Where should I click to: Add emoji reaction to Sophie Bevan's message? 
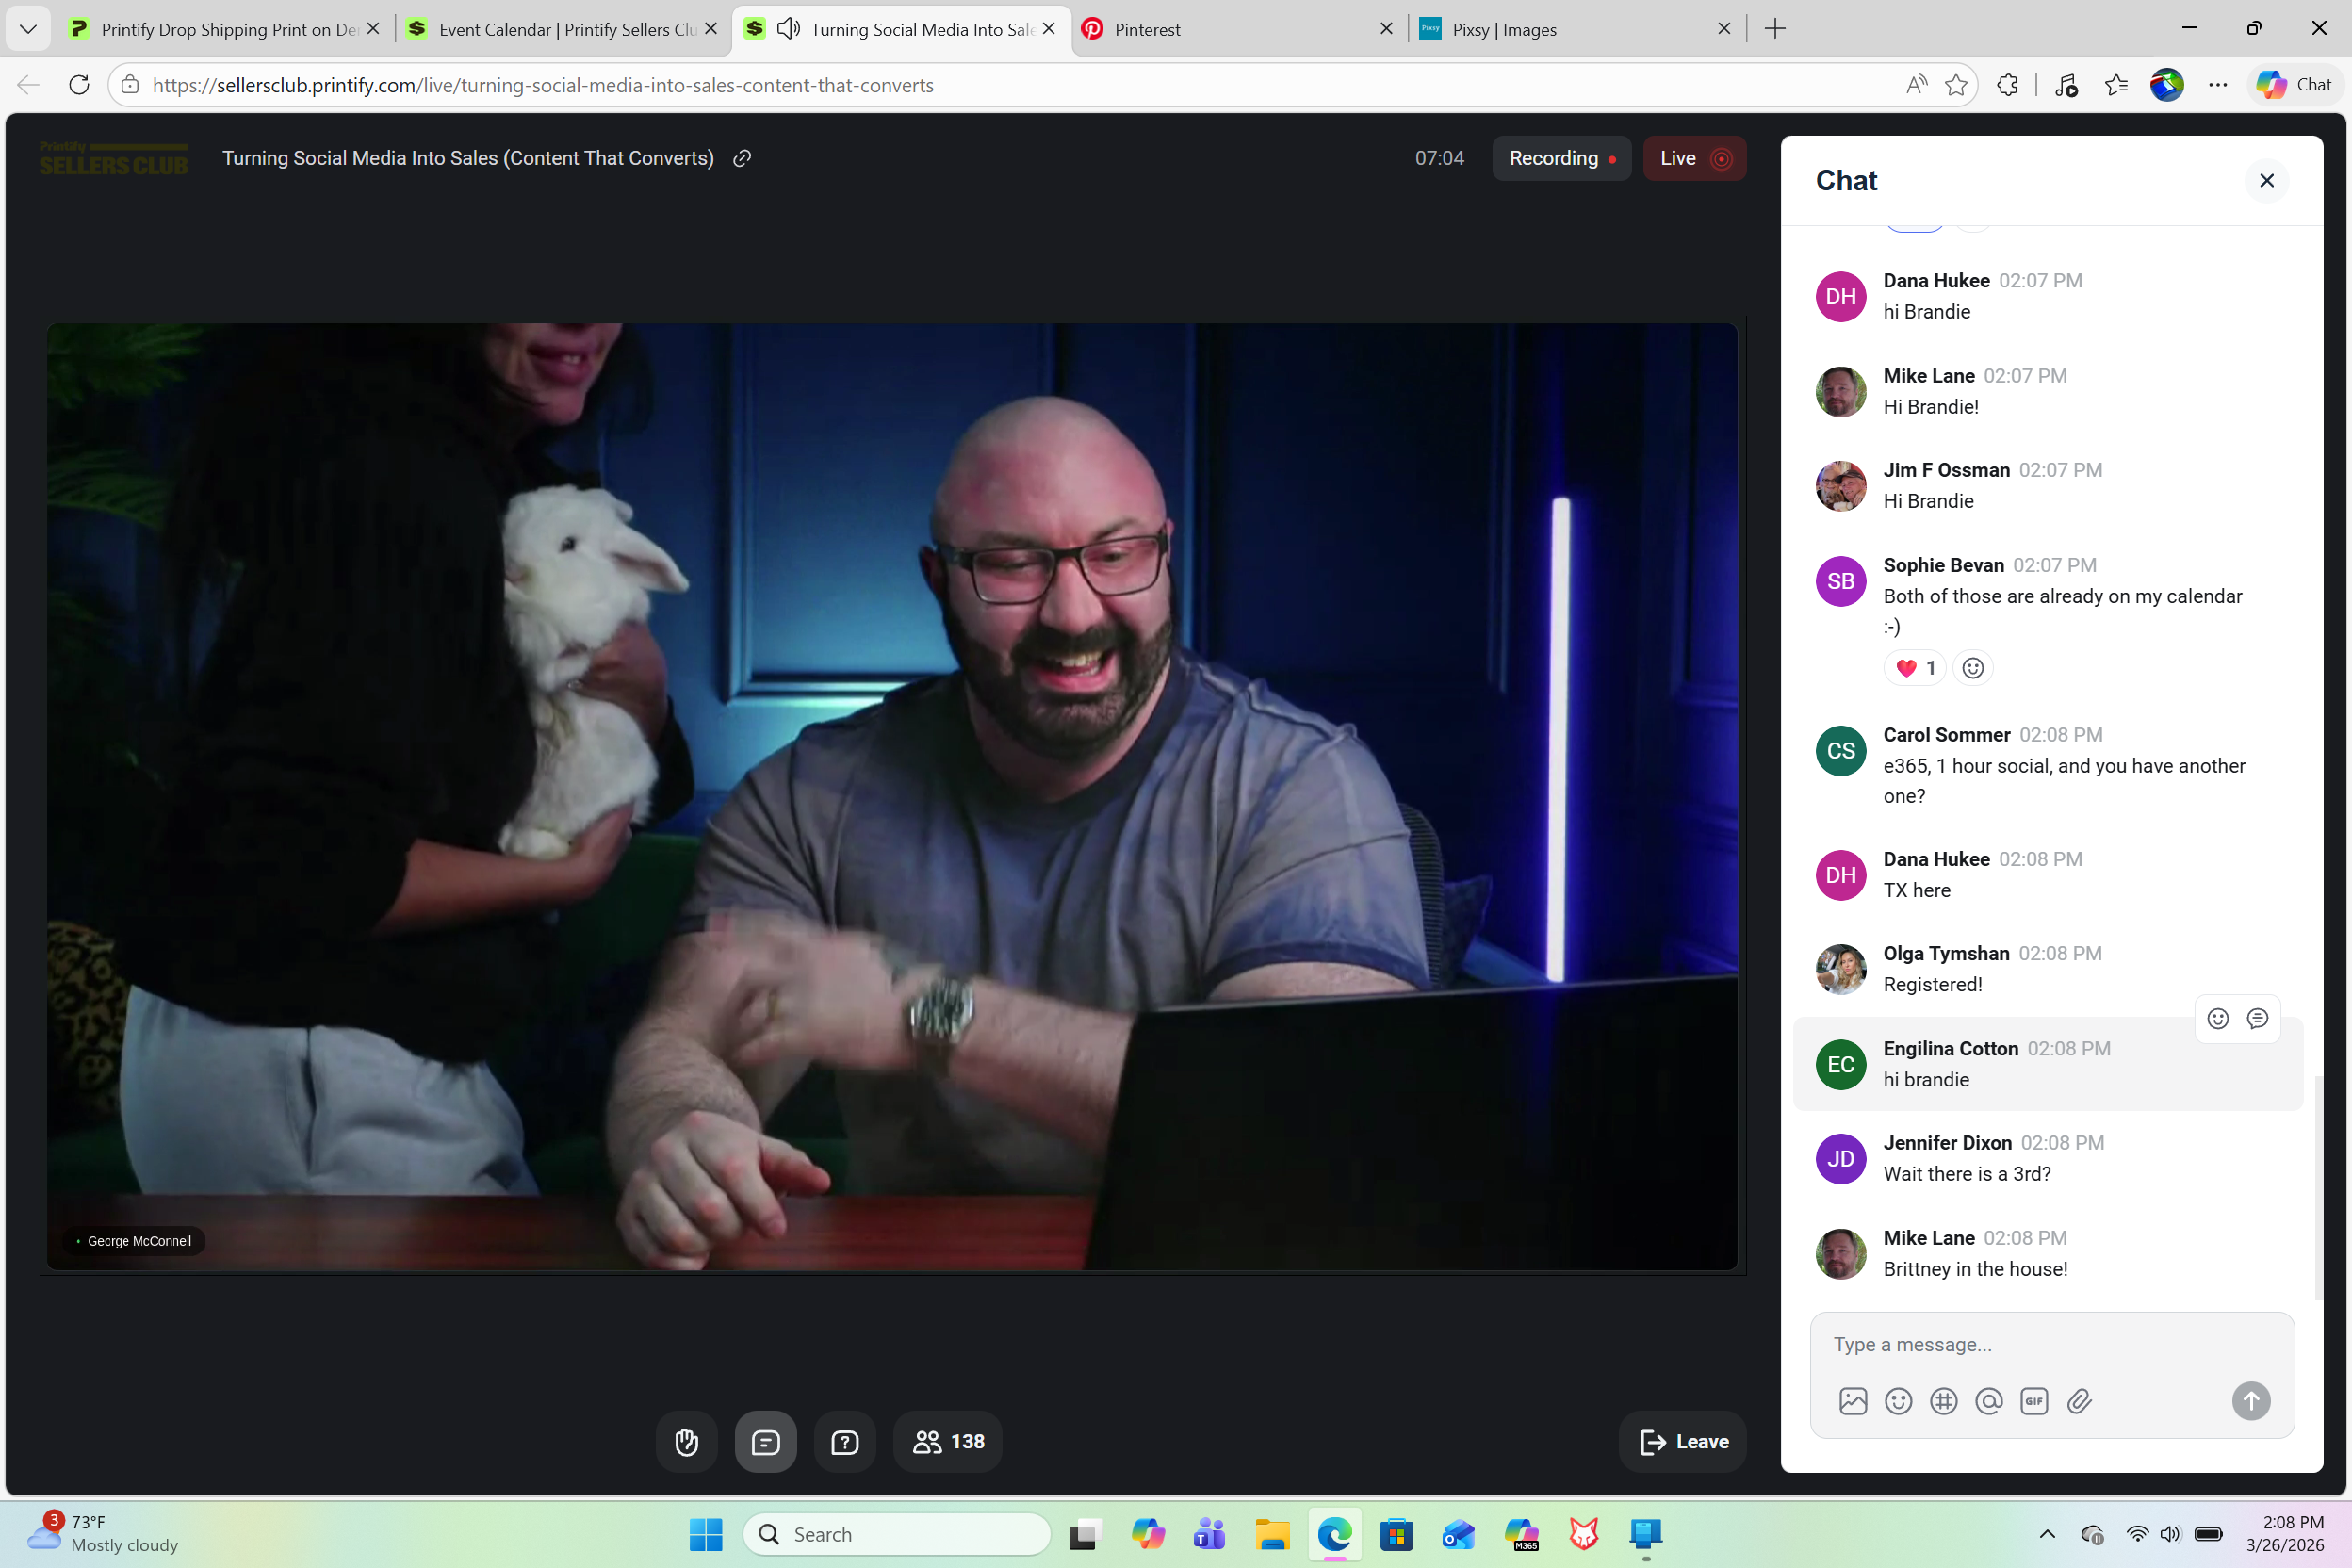point(1972,667)
